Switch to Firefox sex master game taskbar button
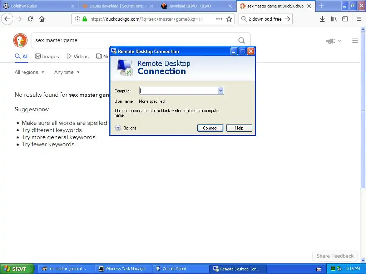This screenshot has width=366, height=274. 66,269
